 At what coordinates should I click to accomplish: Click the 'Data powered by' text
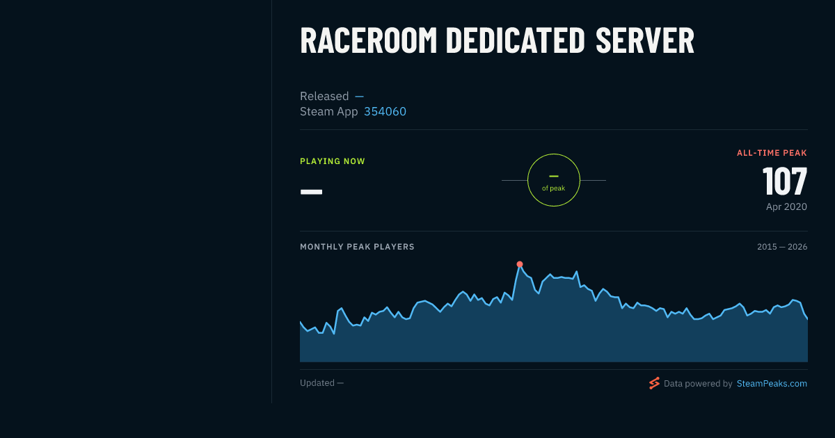[x=698, y=383]
